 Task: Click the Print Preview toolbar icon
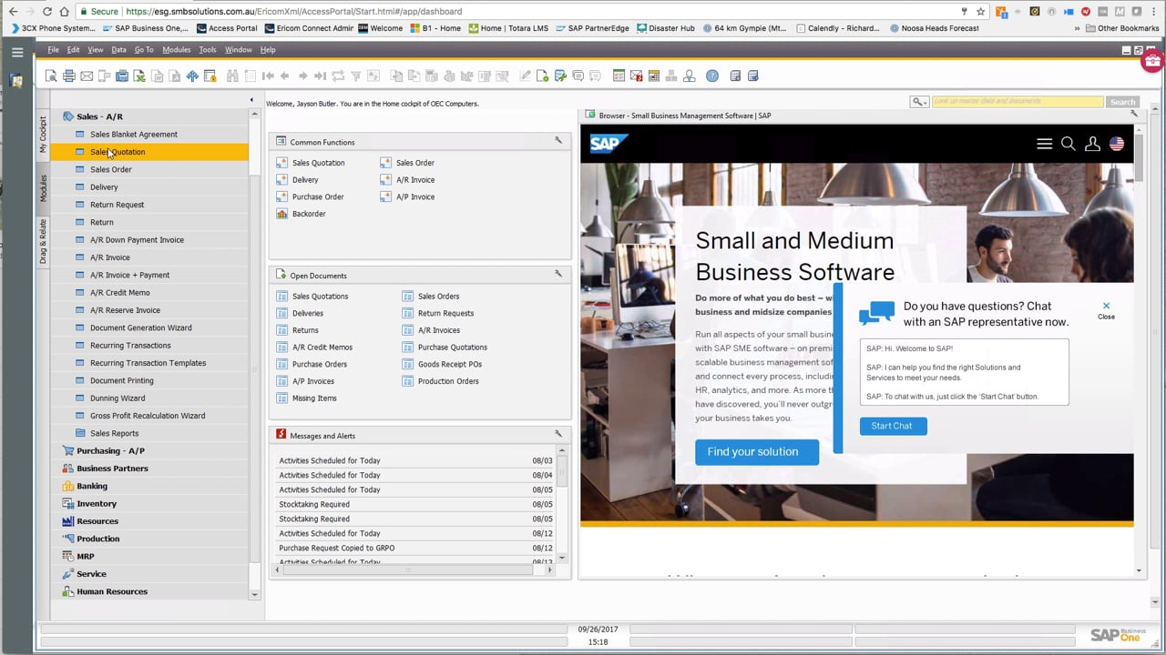point(51,76)
